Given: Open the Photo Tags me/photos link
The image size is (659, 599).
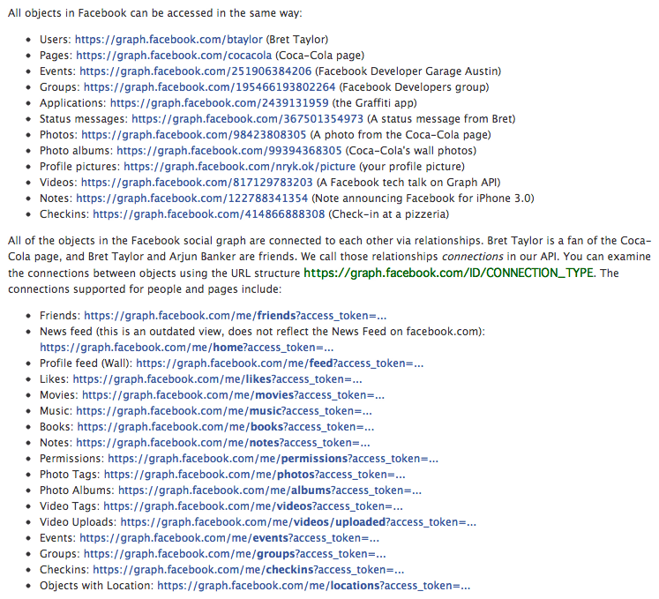Looking at the screenshot, I should [x=254, y=475].
